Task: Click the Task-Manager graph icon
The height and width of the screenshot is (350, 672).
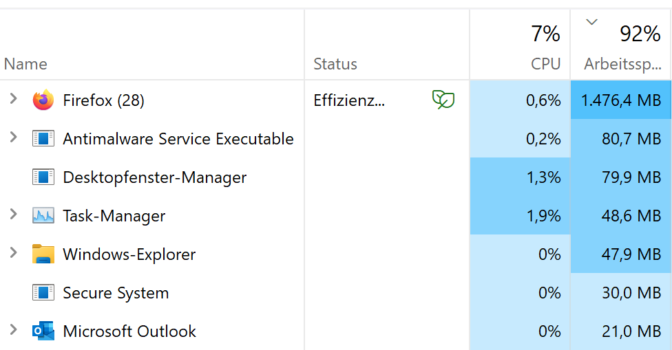Action: point(43,216)
